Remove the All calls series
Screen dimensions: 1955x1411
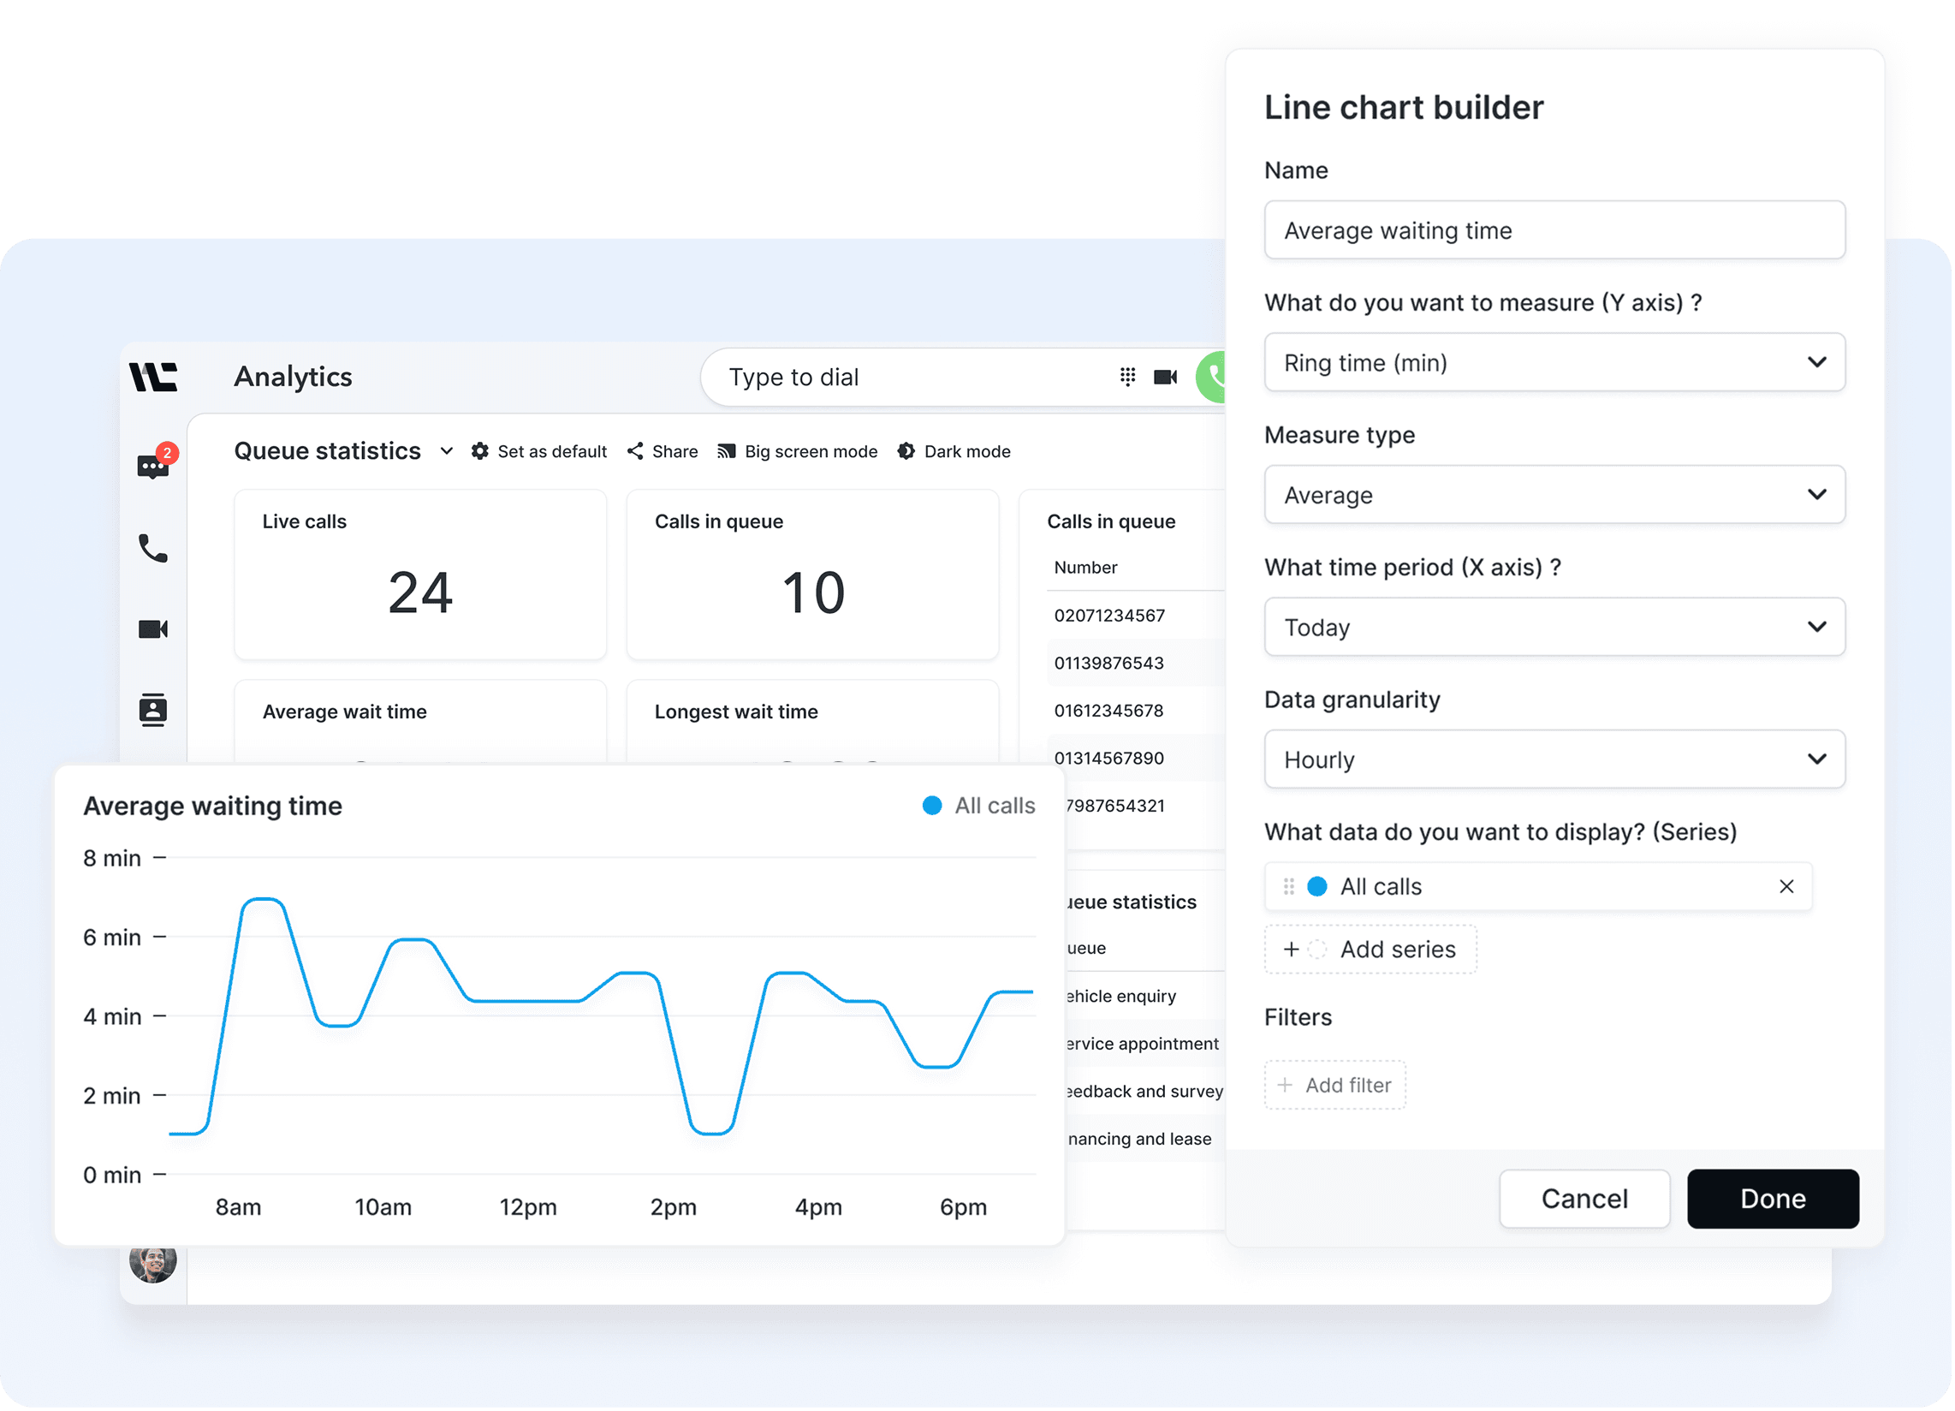tap(1786, 887)
